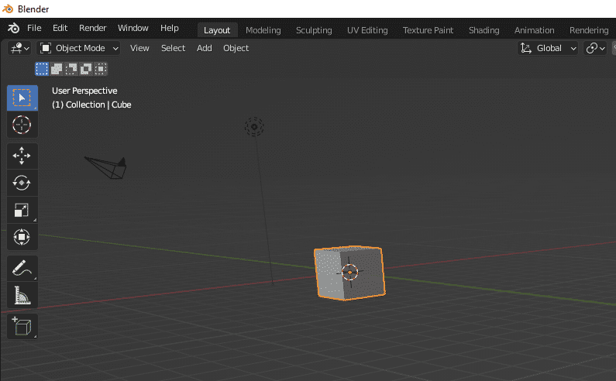Screen dimensions: 616x381
Task: Pick the Add Cube tool
Action: click(x=22, y=325)
